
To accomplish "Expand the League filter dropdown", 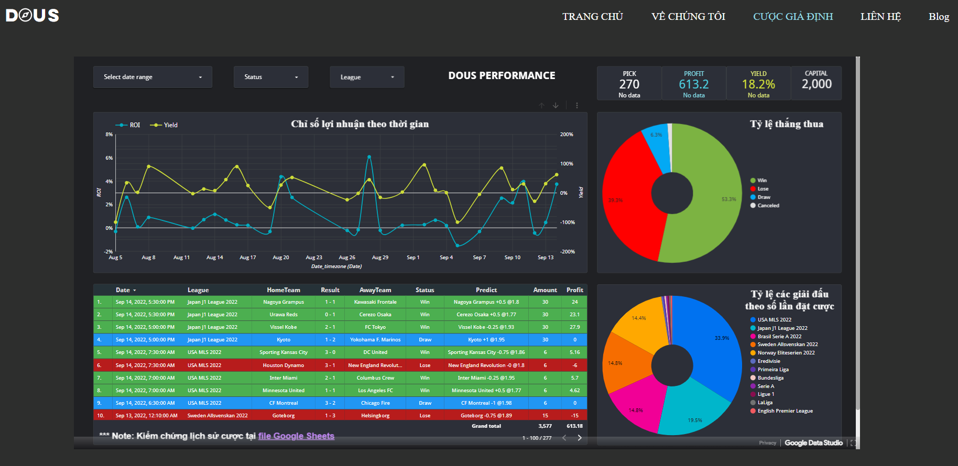I will 367,77.
